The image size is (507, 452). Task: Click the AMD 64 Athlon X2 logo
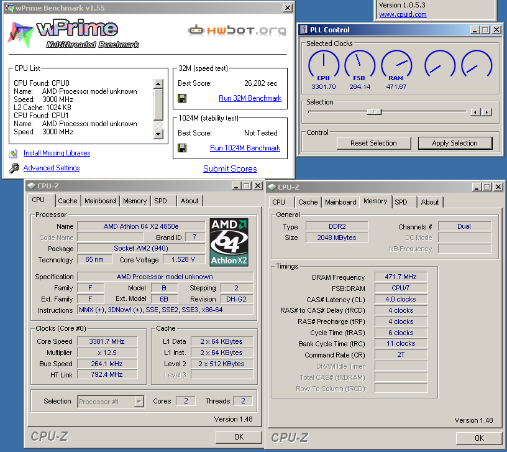[229, 242]
